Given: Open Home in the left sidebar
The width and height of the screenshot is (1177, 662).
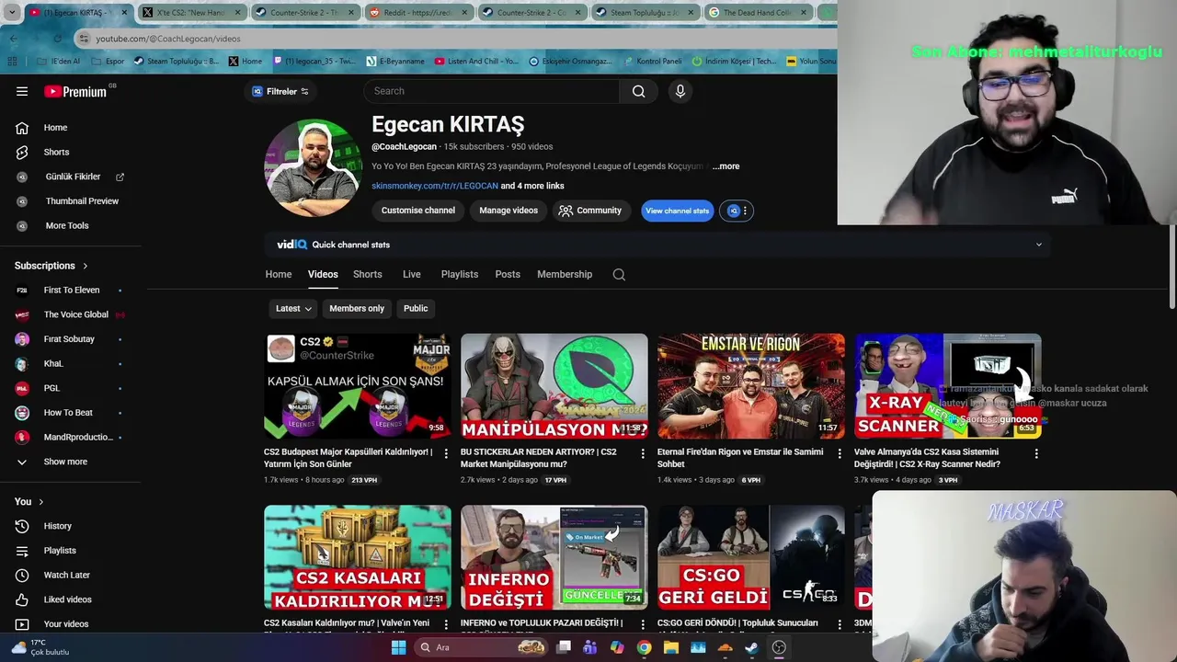Looking at the screenshot, I should tap(55, 128).
